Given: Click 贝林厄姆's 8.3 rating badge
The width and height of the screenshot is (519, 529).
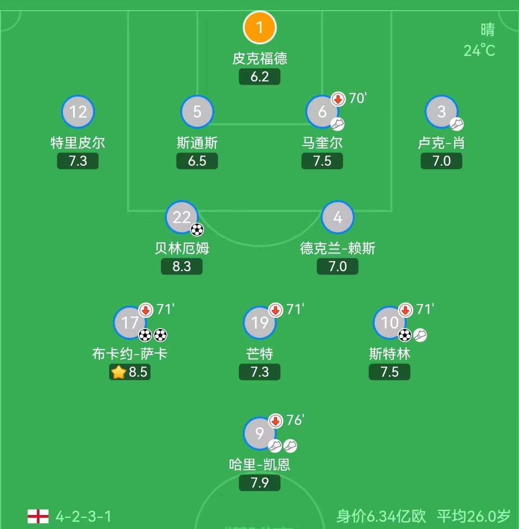Looking at the screenshot, I should 182,266.
